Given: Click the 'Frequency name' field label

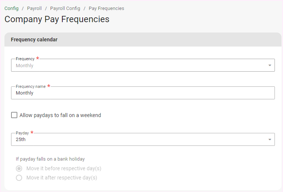Looking at the screenshot, I should pos(31,86).
